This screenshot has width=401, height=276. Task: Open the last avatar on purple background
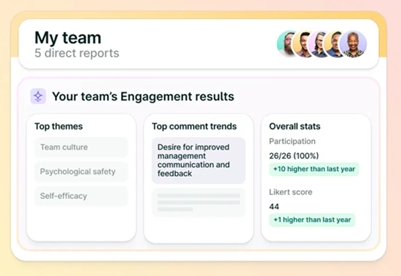[353, 44]
